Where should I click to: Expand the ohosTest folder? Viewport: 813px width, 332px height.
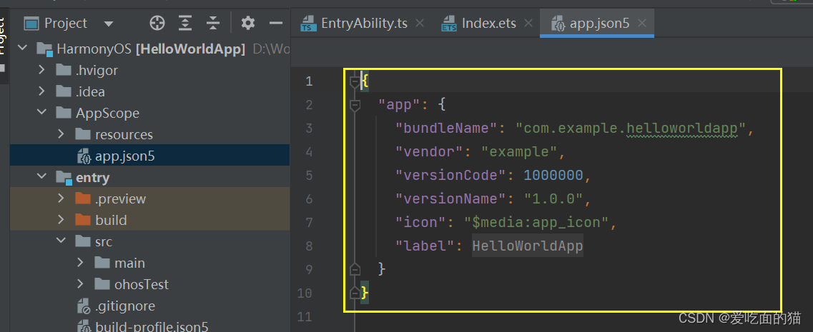coord(80,284)
